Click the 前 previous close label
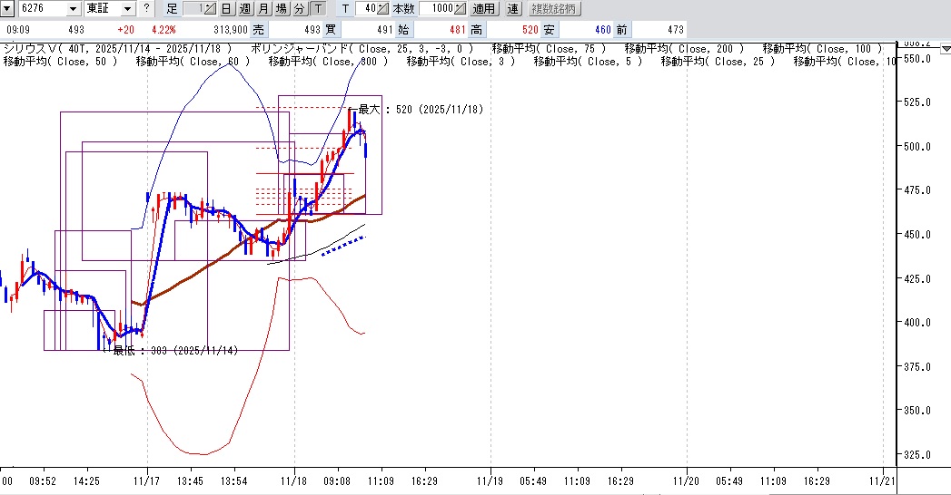Image resolution: width=951 pixels, height=495 pixels. (x=622, y=29)
